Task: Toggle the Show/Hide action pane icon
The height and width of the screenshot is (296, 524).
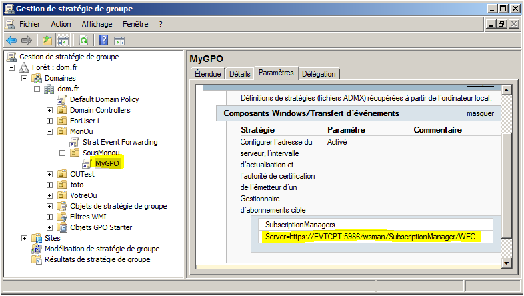Action: coord(119,41)
